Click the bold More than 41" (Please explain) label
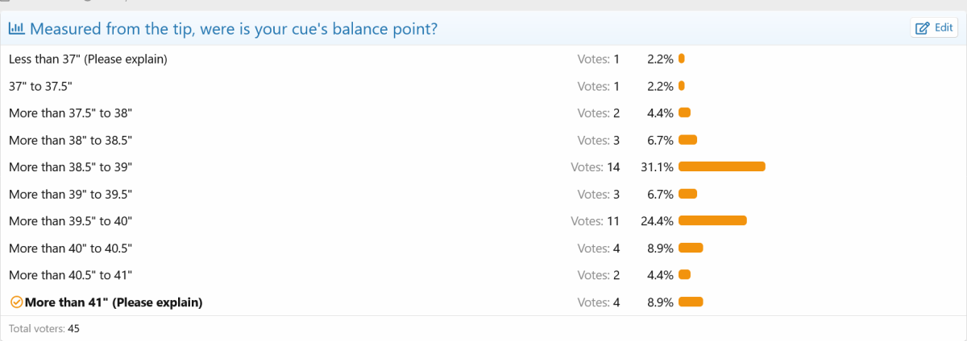 click(114, 302)
